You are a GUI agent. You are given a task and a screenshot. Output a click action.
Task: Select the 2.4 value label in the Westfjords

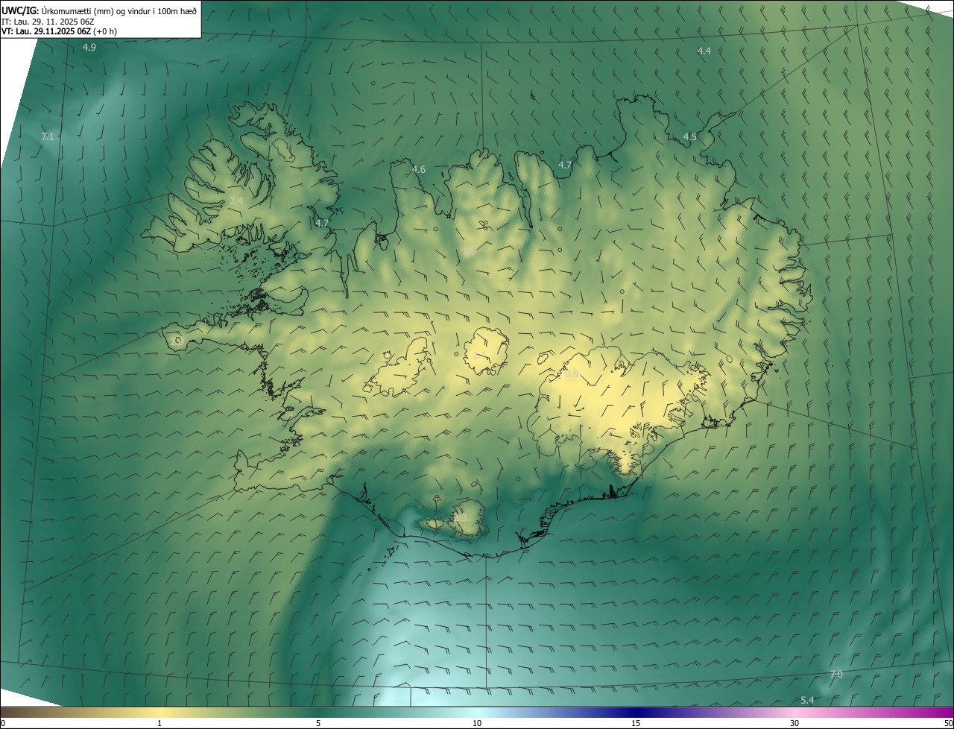[236, 201]
